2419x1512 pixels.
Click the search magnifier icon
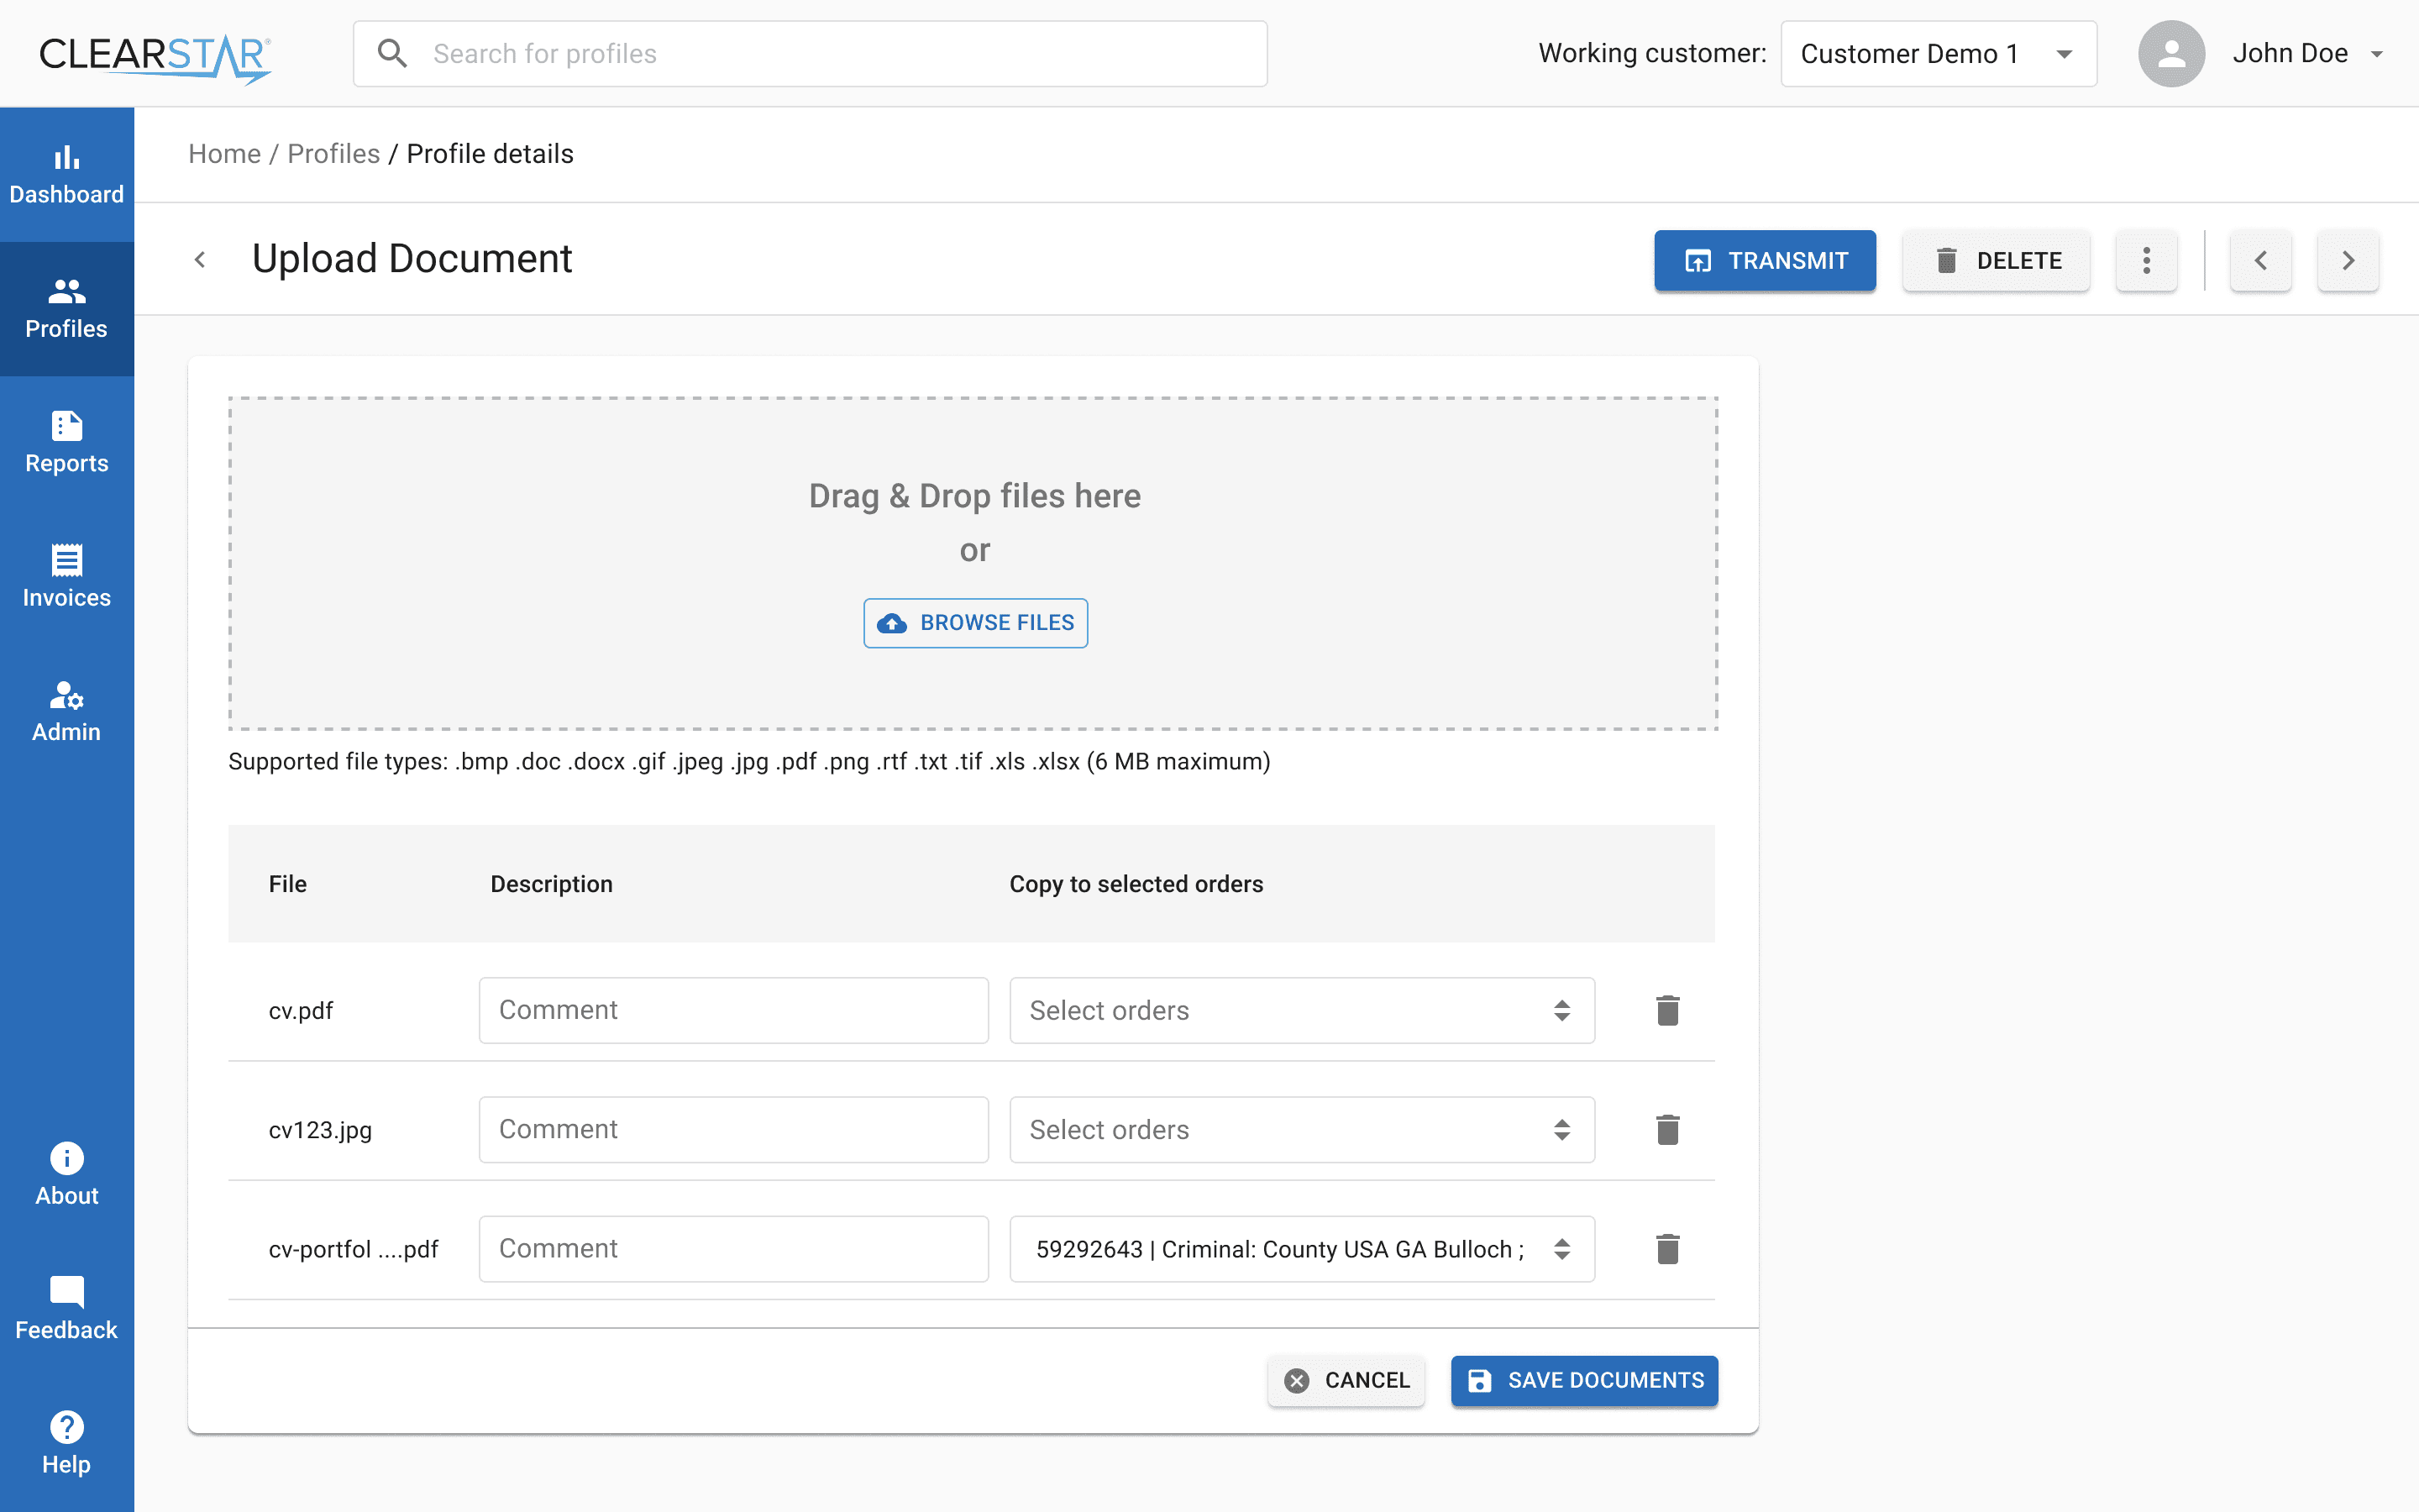tap(392, 54)
